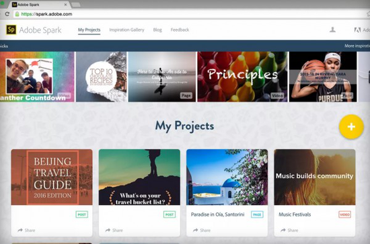Click the yellow plus create button
The height and width of the screenshot is (244, 370).
(351, 126)
